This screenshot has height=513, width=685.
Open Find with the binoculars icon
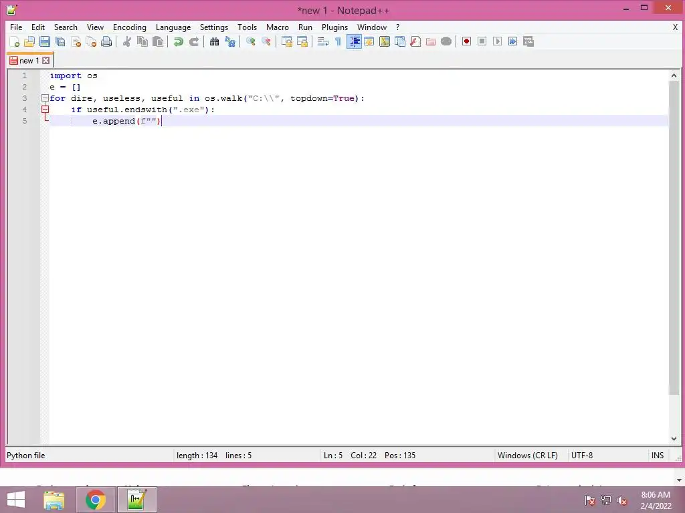214,41
